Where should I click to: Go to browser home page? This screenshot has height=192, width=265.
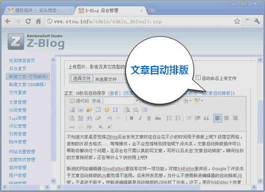pyautogui.click(x=38, y=21)
